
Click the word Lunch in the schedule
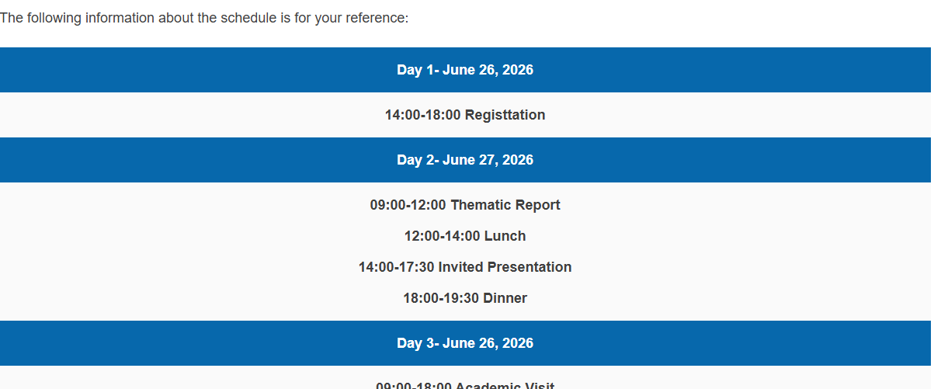(x=505, y=236)
